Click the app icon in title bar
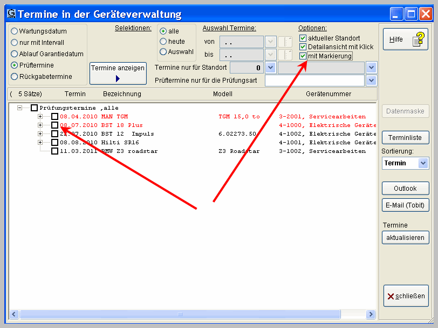 (x=10, y=14)
